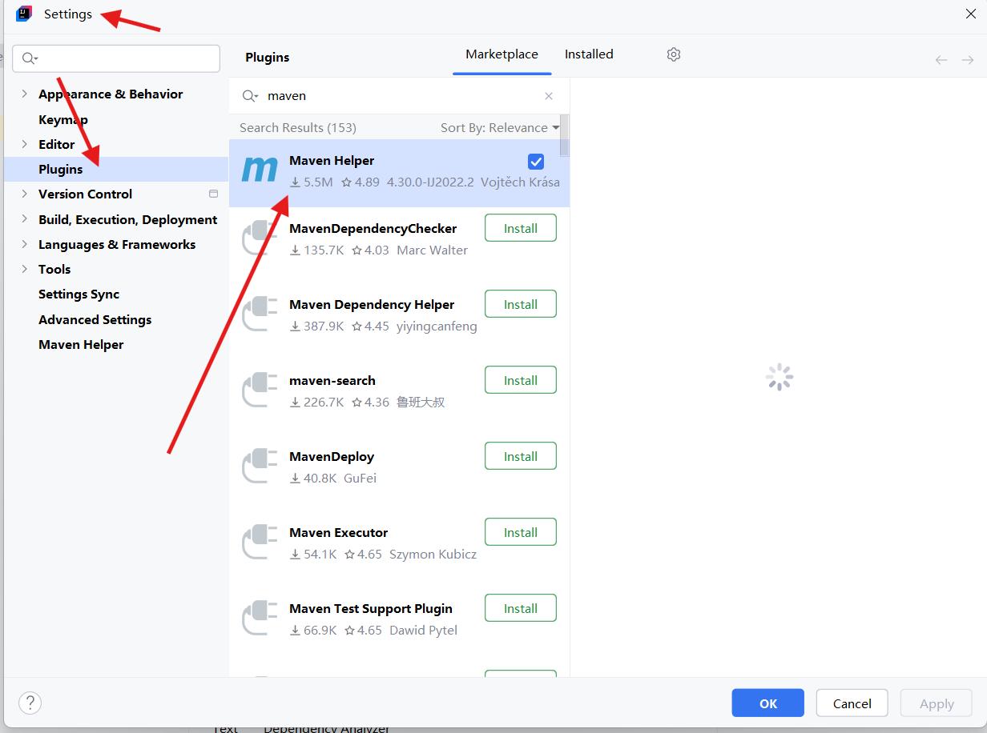Image resolution: width=987 pixels, height=733 pixels.
Task: Click the Maven Test Support Plugin icon
Action: pos(260,619)
